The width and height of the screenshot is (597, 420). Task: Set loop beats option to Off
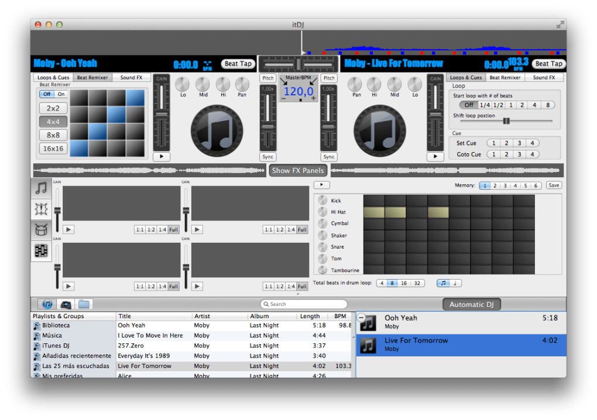point(469,105)
